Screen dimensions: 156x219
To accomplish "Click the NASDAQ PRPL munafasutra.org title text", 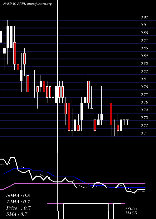I will pos(27,4).
